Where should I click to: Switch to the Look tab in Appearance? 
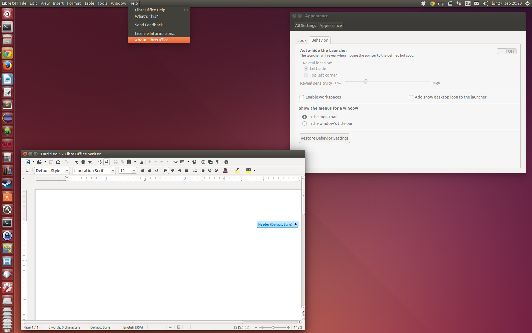[x=302, y=41]
